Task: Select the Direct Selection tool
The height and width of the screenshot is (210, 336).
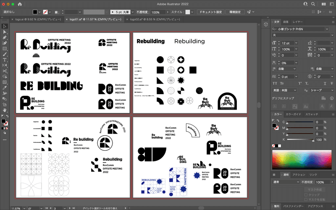Action: tap(5, 32)
